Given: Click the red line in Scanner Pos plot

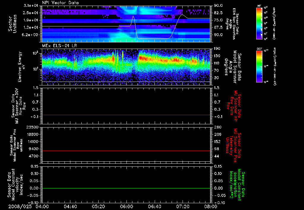Looking at the screenshot, I should 126,151.
